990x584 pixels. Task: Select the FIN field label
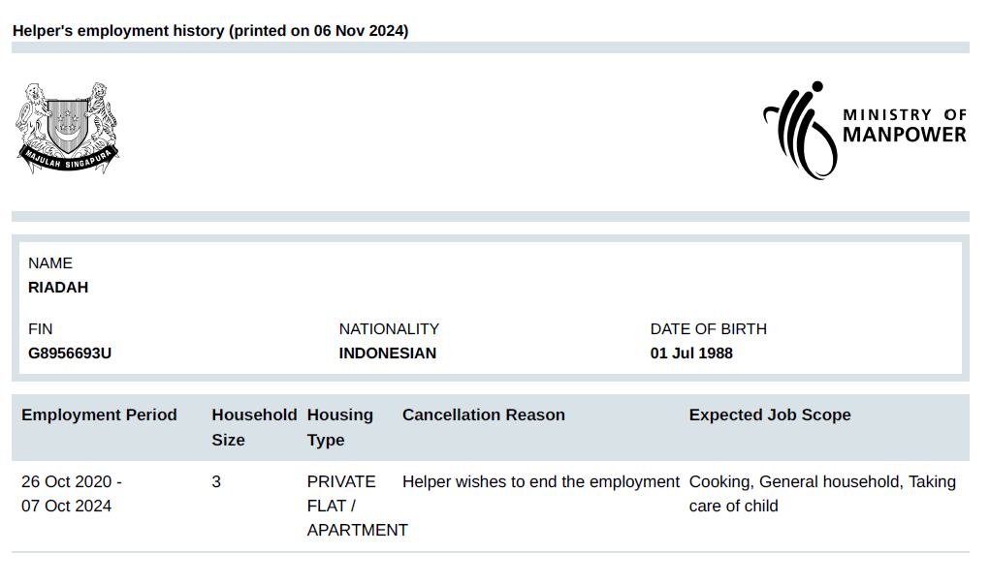(x=41, y=329)
